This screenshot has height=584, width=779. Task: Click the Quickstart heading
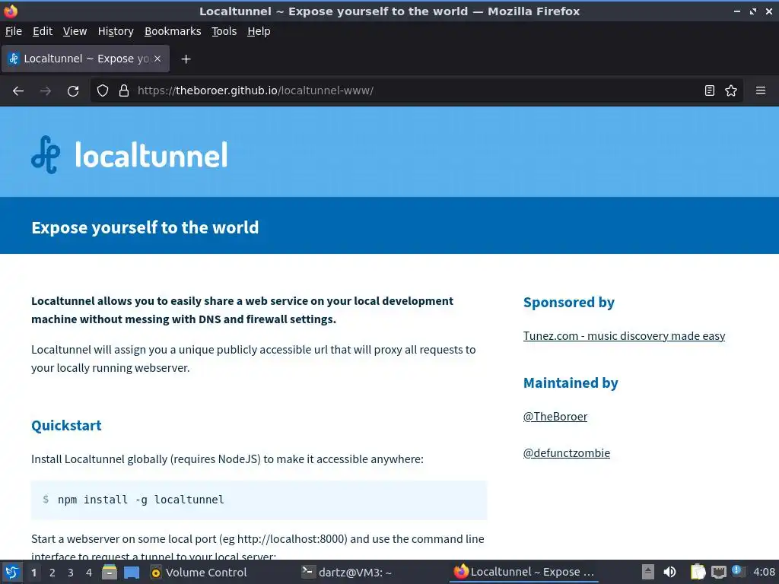(66, 426)
